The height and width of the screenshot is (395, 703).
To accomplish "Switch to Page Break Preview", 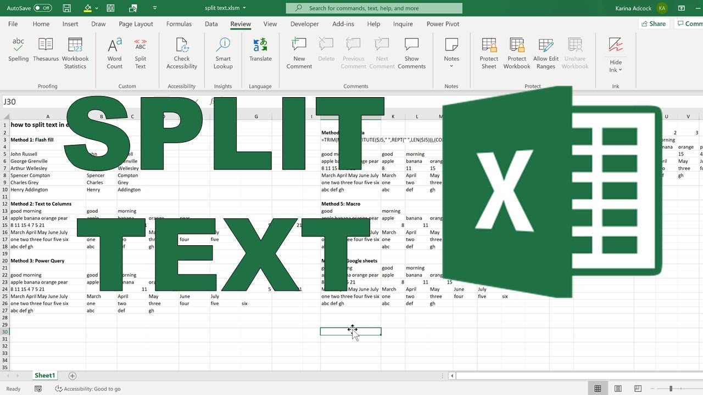I will (638, 389).
